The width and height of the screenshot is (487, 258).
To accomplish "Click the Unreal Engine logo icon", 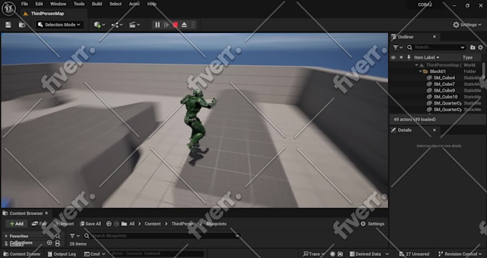I will pos(9,9).
